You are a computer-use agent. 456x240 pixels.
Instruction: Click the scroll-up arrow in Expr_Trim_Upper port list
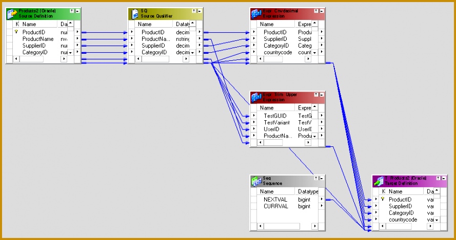coord(314,107)
